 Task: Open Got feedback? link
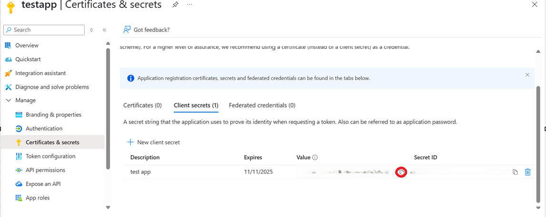146,29
